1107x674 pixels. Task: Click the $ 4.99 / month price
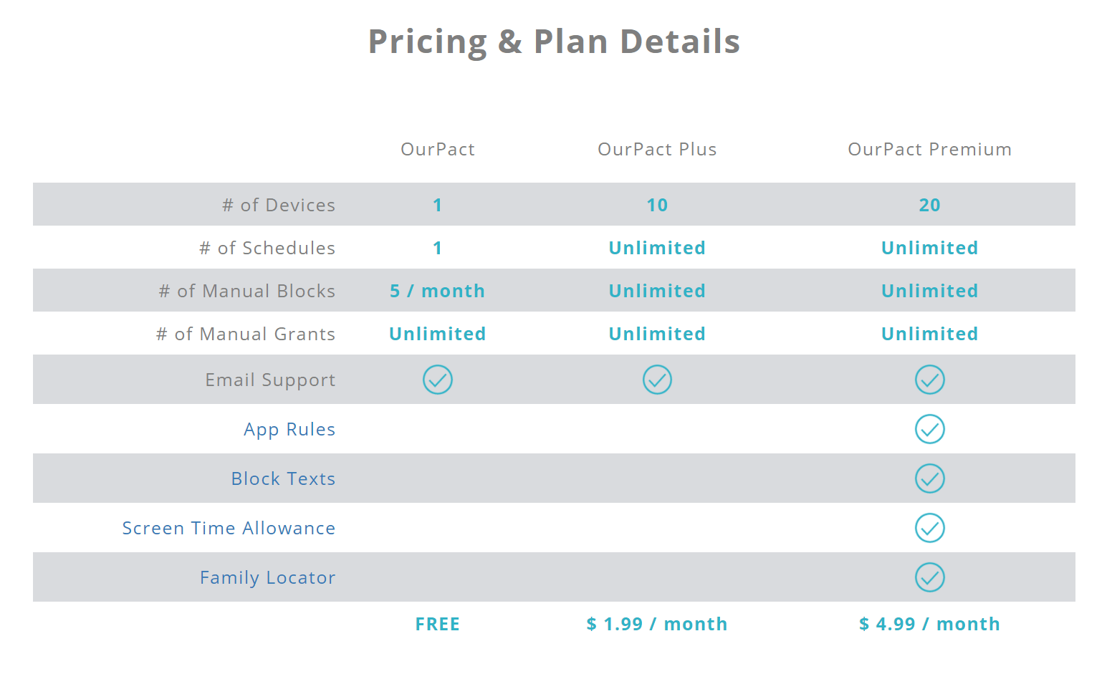[x=929, y=624]
